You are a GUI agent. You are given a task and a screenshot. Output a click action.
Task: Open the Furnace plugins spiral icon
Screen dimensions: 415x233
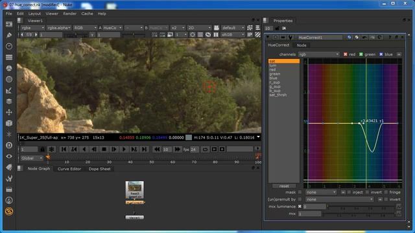pyautogui.click(x=9, y=212)
